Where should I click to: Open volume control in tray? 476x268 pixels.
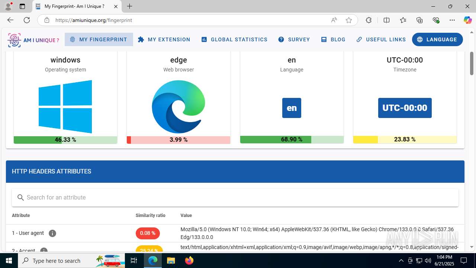pyautogui.click(x=428, y=261)
